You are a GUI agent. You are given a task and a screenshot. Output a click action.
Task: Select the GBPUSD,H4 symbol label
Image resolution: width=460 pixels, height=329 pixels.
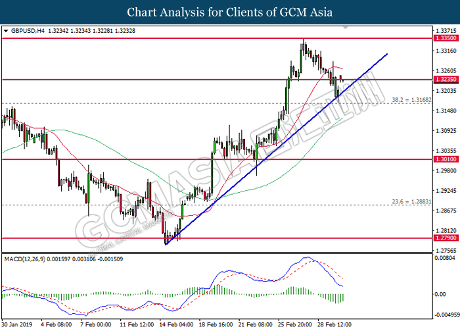(28, 31)
